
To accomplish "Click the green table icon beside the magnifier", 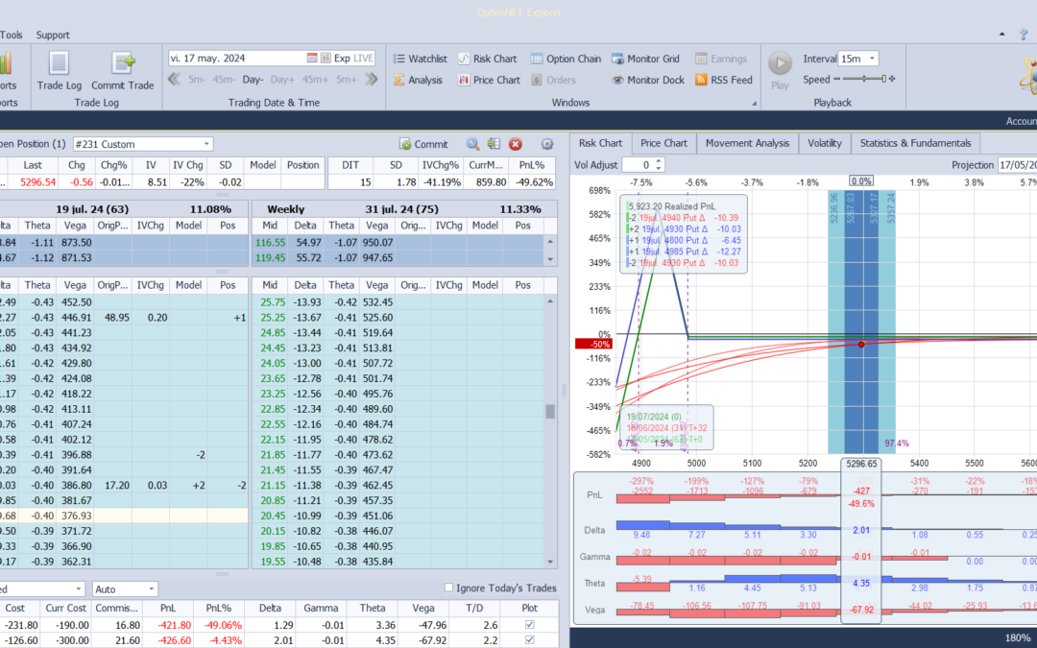I will (x=494, y=144).
